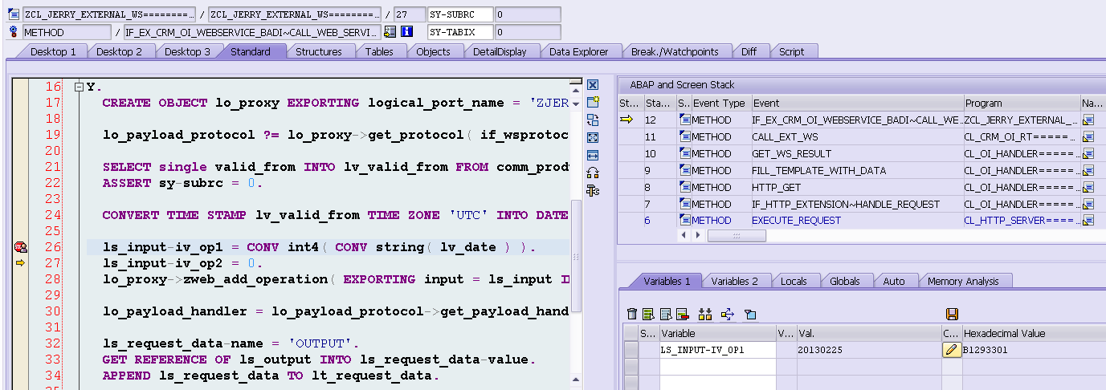Click the trash icon in the variables toolbar

pos(632,314)
